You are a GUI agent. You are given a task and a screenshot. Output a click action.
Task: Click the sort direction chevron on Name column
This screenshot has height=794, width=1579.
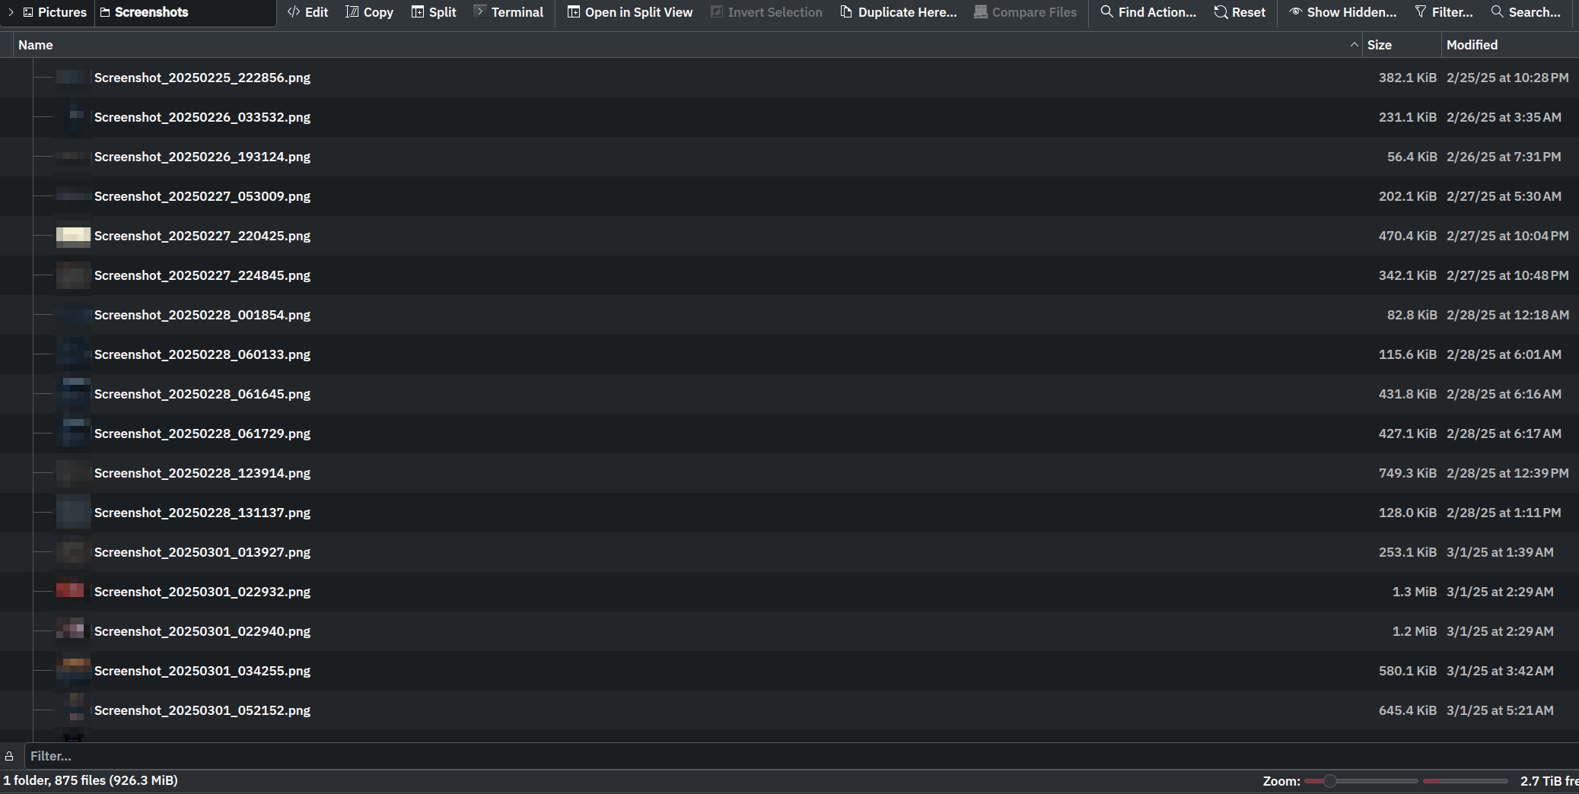[1353, 44]
